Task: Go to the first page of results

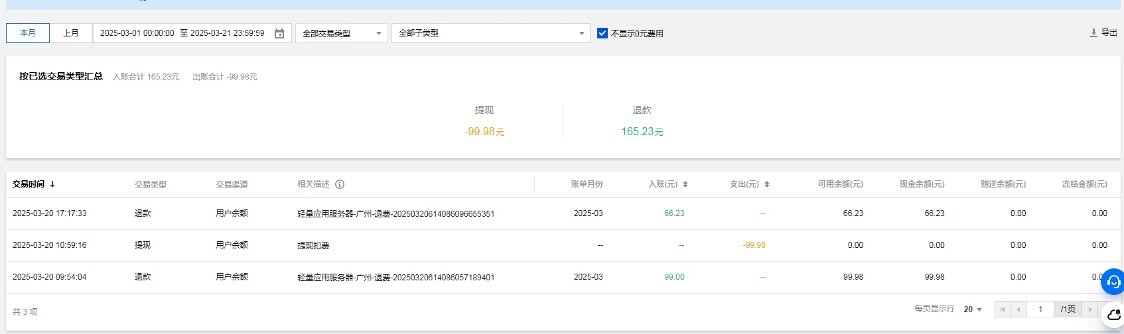Action: [x=1003, y=309]
